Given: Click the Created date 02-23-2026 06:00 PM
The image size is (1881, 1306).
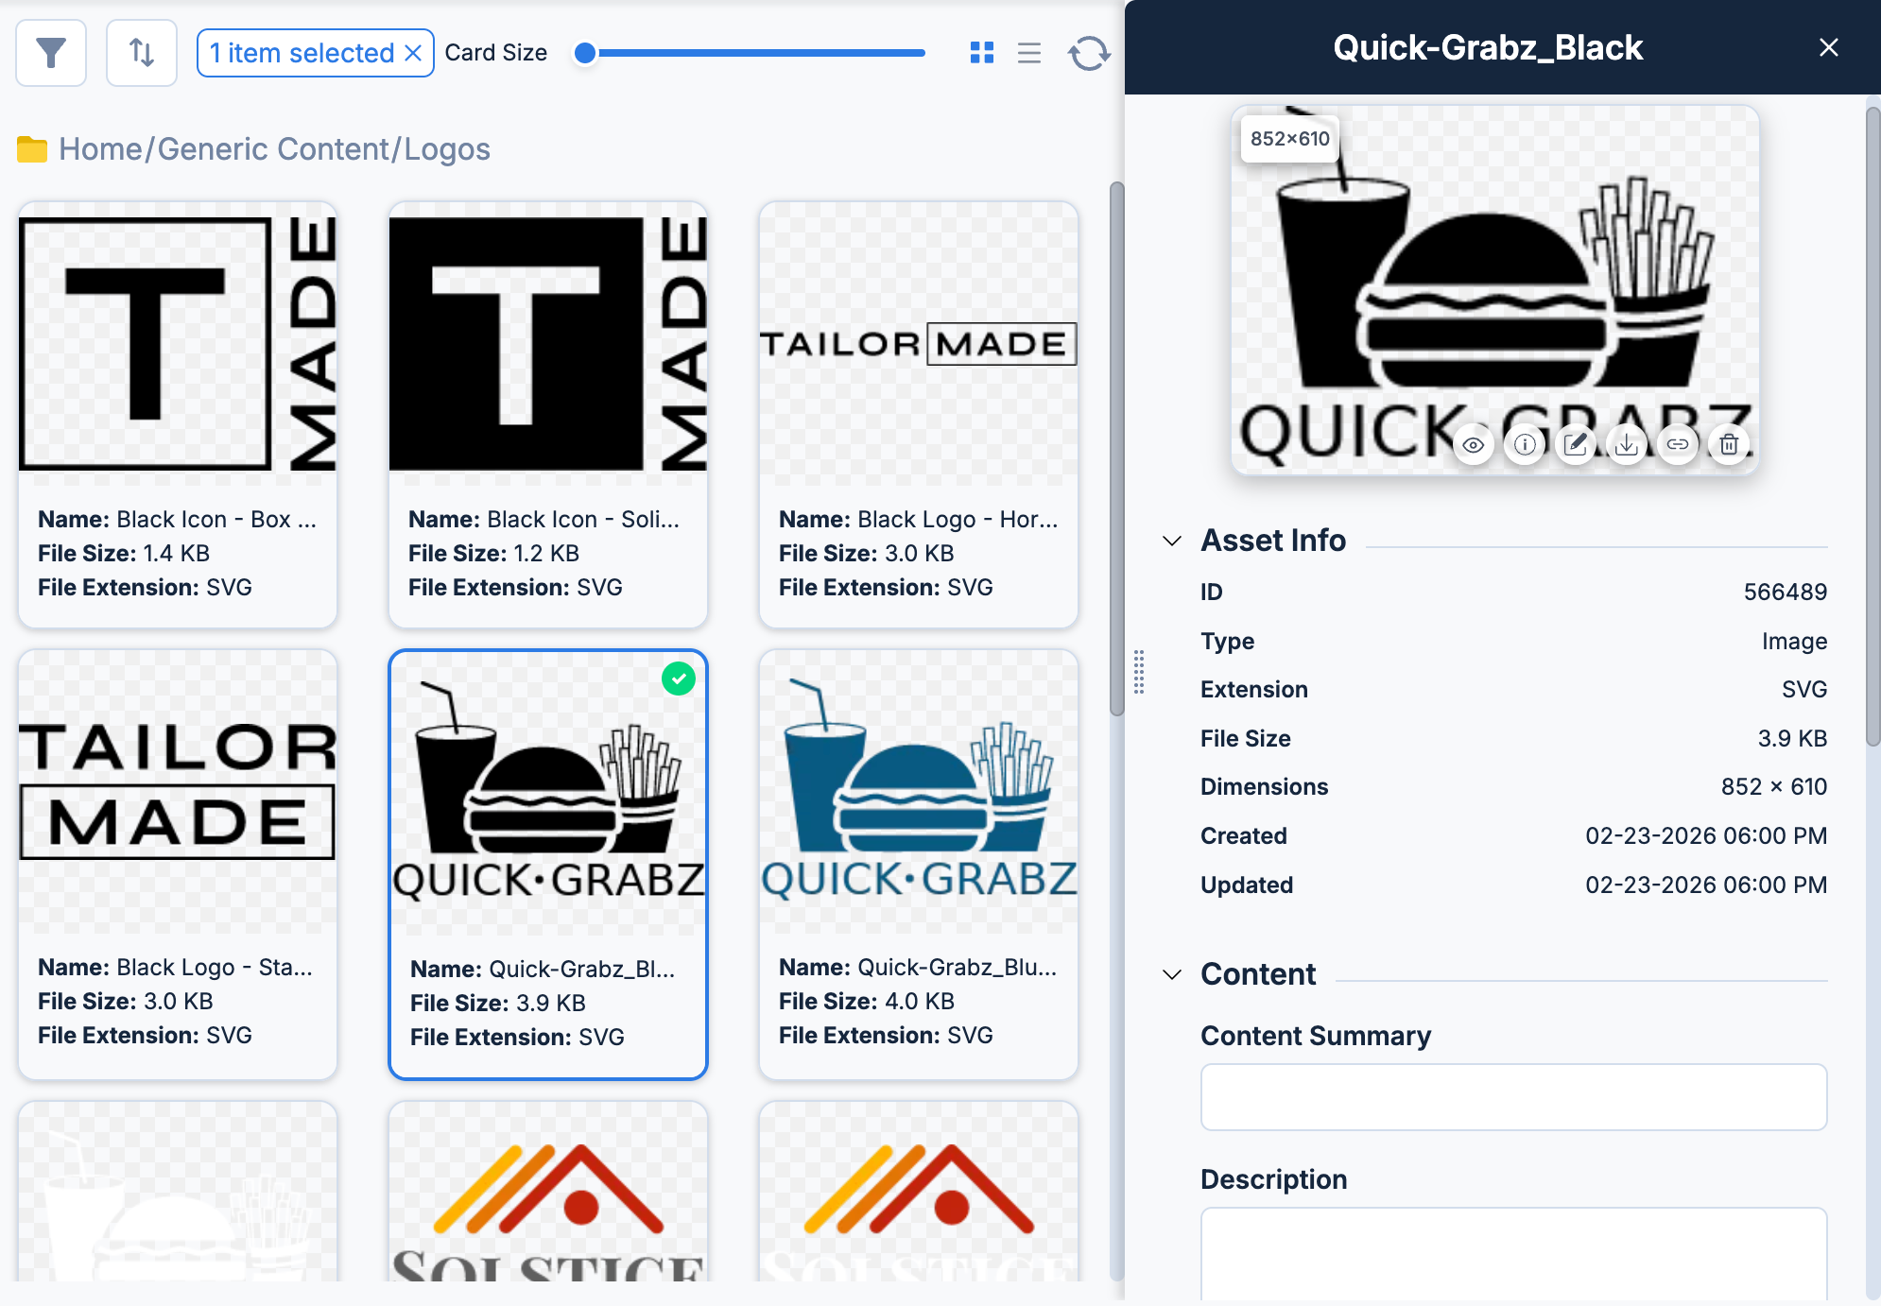Looking at the screenshot, I should coord(1706,835).
